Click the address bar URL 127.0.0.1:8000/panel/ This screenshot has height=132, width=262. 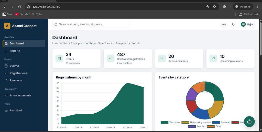click(47, 7)
